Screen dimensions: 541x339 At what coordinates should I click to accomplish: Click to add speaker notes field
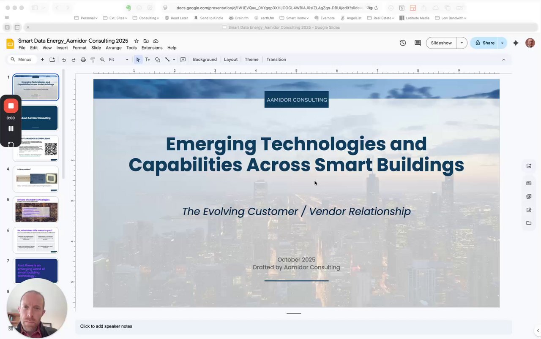(293, 326)
